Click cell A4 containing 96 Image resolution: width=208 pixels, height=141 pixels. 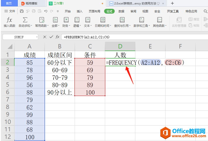(30, 77)
